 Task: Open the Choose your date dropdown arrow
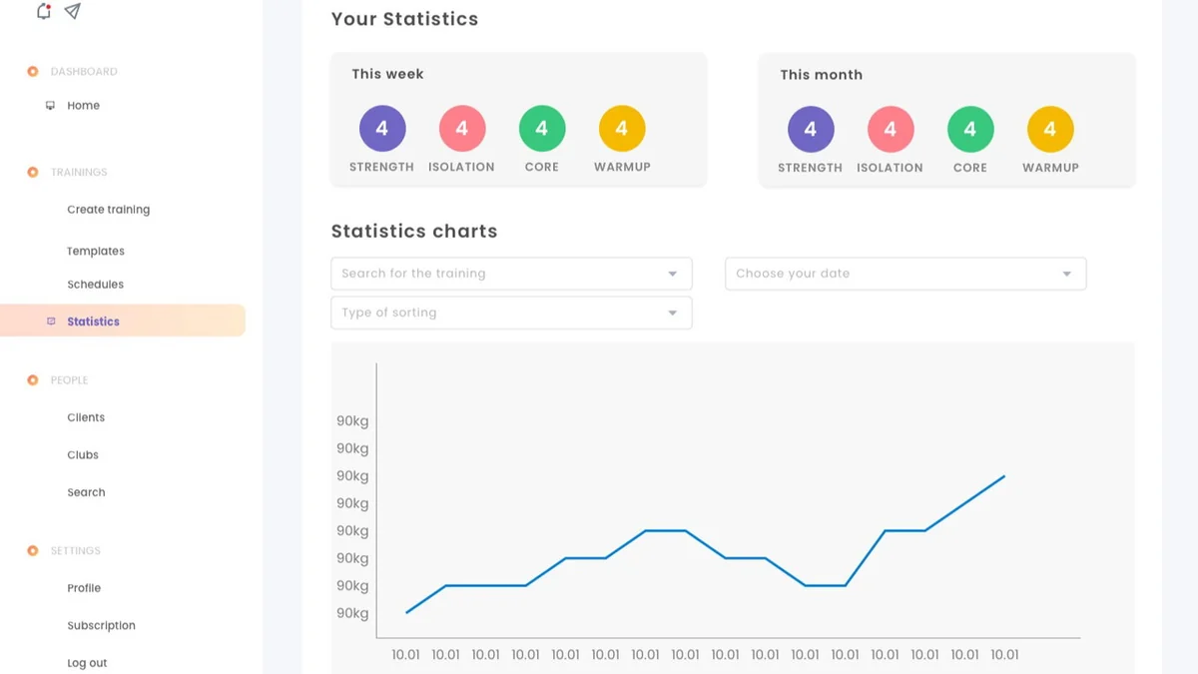tap(1066, 274)
